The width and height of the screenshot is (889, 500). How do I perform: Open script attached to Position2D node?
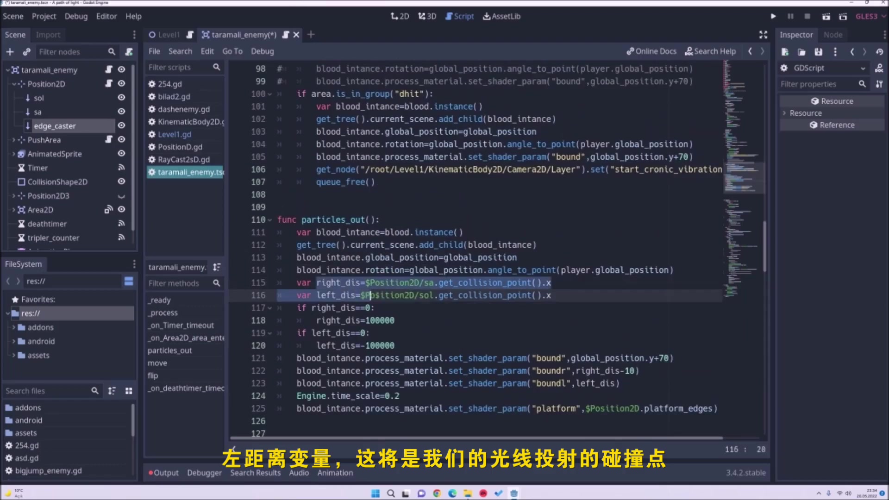109,83
